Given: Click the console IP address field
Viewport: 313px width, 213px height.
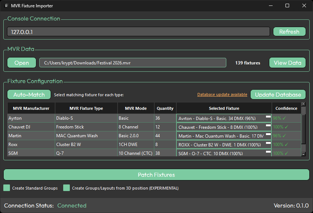Looking at the screenshot, I should pos(138,32).
